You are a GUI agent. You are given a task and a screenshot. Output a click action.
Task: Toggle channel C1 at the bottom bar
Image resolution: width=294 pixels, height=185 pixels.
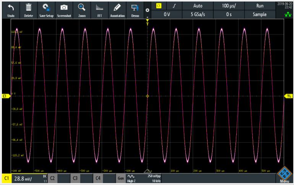(7, 178)
